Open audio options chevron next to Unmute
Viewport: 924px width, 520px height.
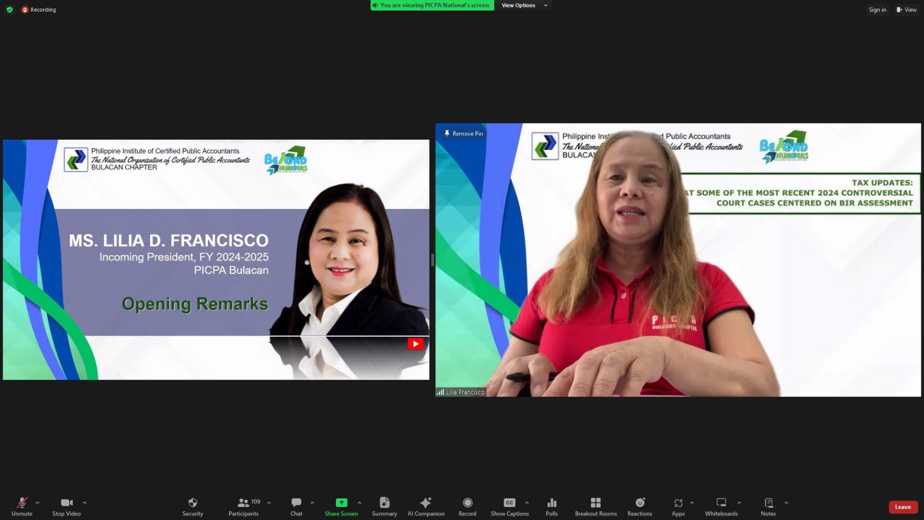38,503
